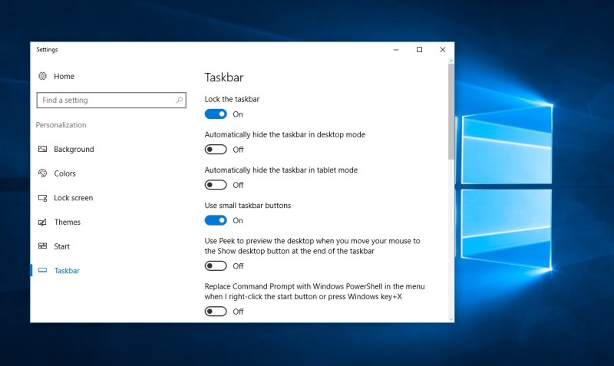
Task: Click the scrollbar up arrow
Action: pos(451,61)
